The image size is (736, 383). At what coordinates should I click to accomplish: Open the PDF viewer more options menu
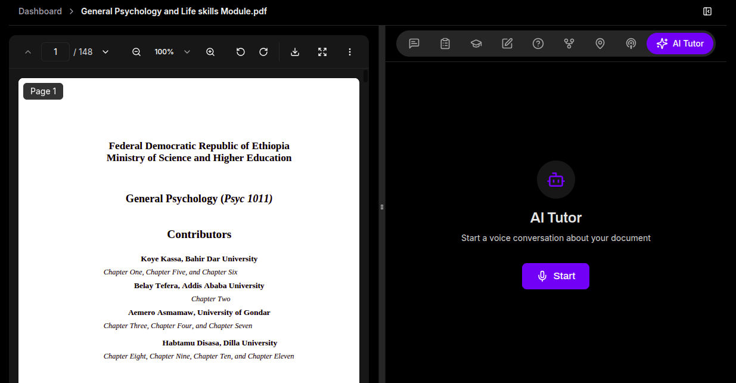(350, 52)
